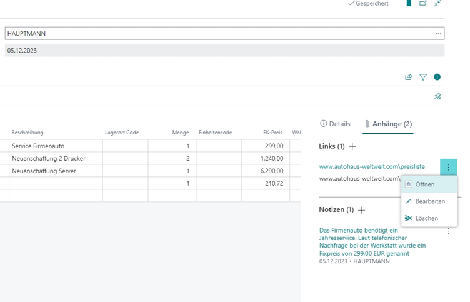Open page in new window icon
The width and height of the screenshot is (470, 302).
[x=423, y=4]
